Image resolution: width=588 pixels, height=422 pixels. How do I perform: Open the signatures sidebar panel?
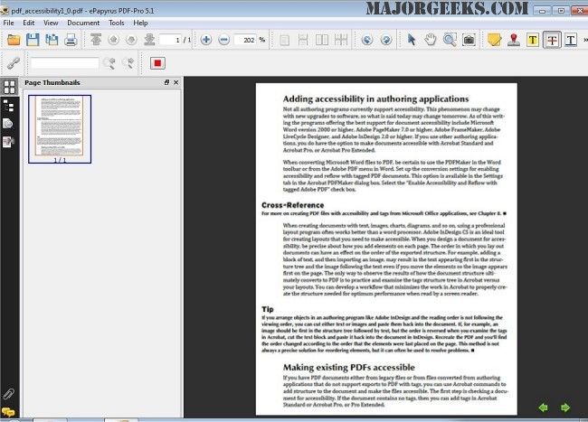point(8,142)
